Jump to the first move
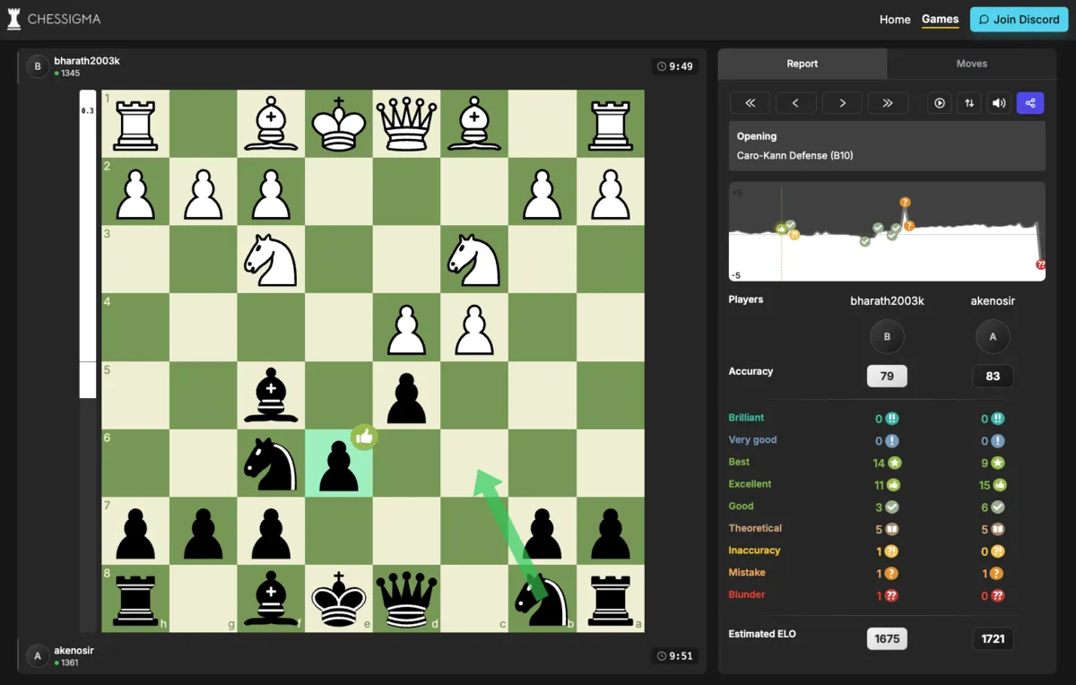 pos(751,103)
